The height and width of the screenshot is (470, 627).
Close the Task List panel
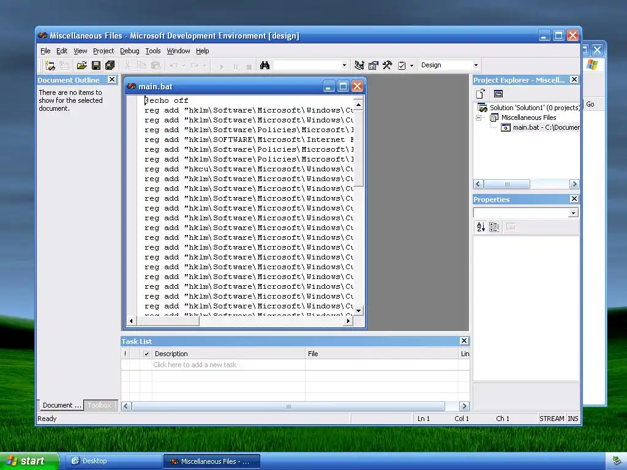pos(464,341)
